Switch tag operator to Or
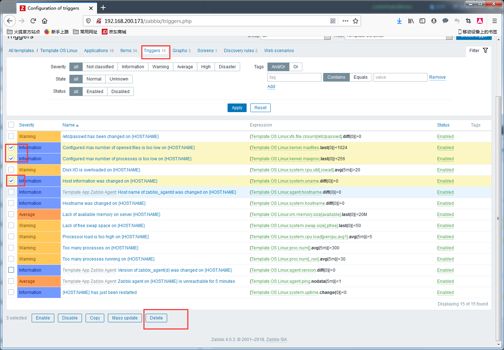504x350 pixels. [x=295, y=67]
